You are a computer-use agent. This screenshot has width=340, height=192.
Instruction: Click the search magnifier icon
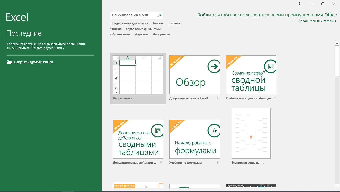tap(159, 15)
